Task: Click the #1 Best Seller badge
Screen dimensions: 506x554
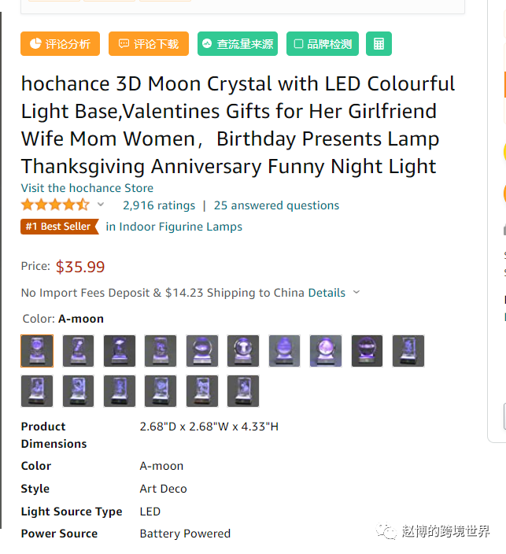Action: 60,227
